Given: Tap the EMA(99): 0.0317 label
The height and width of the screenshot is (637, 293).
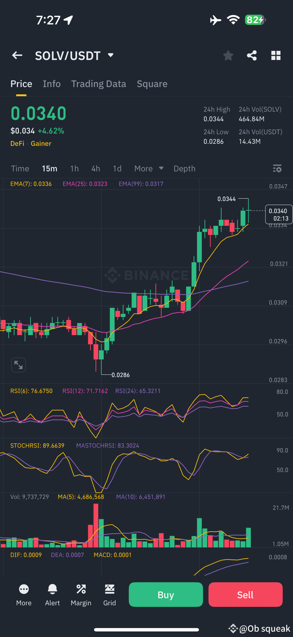Looking at the screenshot, I should [141, 184].
